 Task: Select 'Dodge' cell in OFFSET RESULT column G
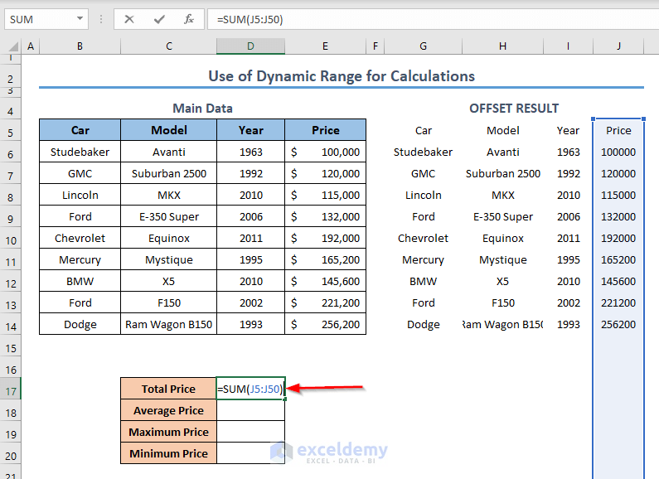pyautogui.click(x=424, y=324)
